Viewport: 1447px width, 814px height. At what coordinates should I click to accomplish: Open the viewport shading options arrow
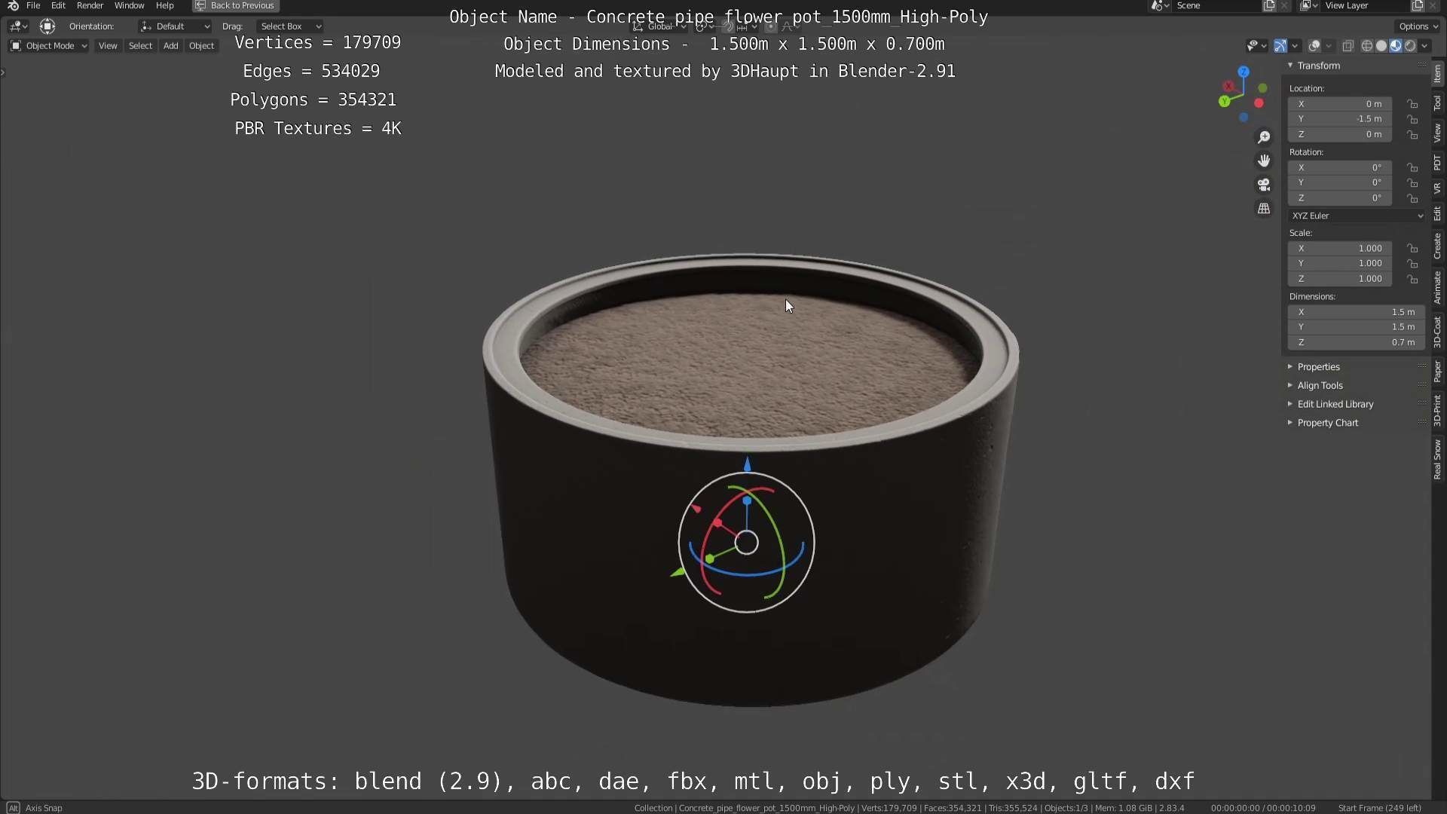pyautogui.click(x=1424, y=46)
